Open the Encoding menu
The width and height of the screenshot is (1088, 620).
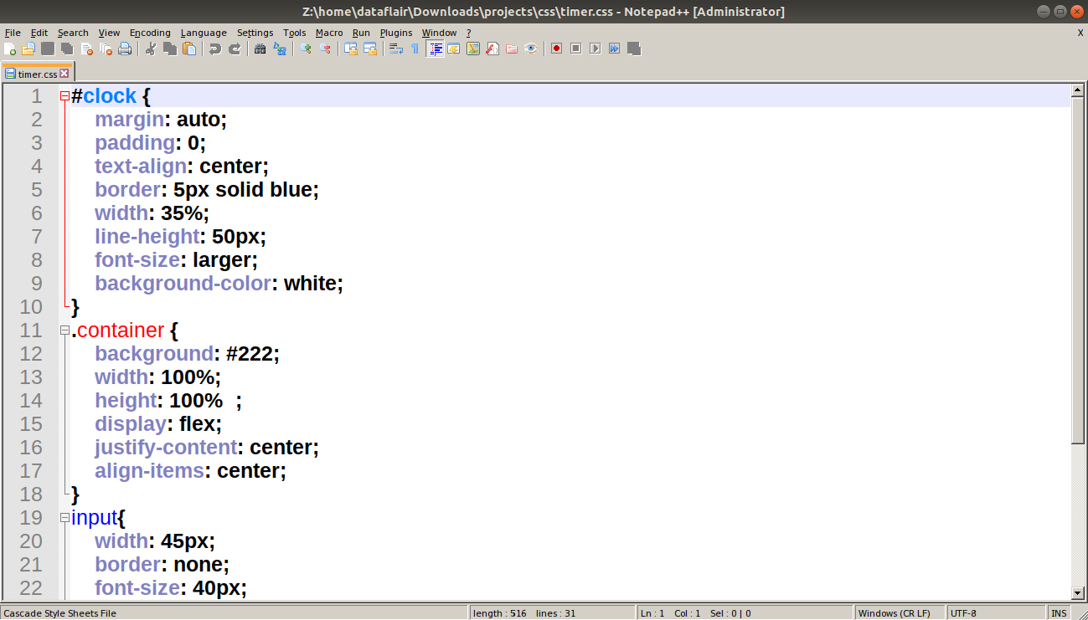[x=150, y=33]
